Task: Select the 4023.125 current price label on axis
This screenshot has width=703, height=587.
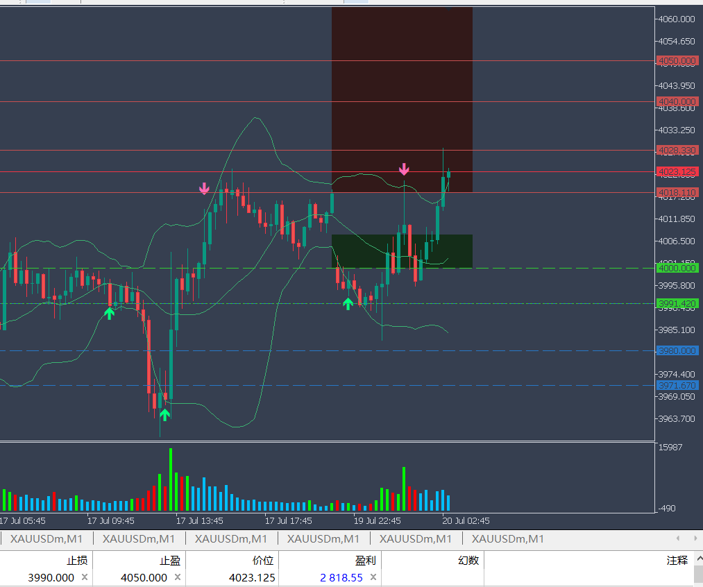Action: point(677,171)
